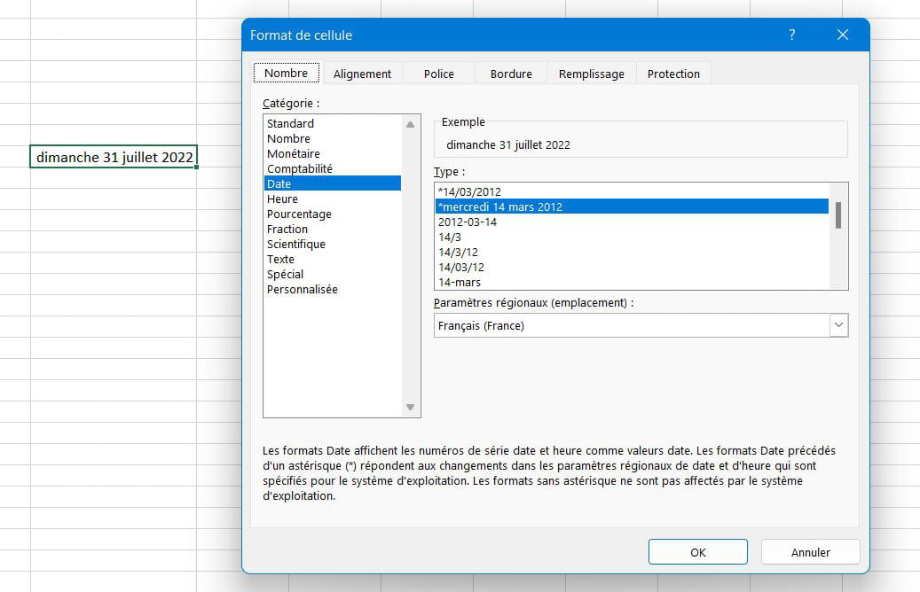Screen dimensions: 920x592
Task: Select *14/03/2012 date type
Action: point(469,192)
